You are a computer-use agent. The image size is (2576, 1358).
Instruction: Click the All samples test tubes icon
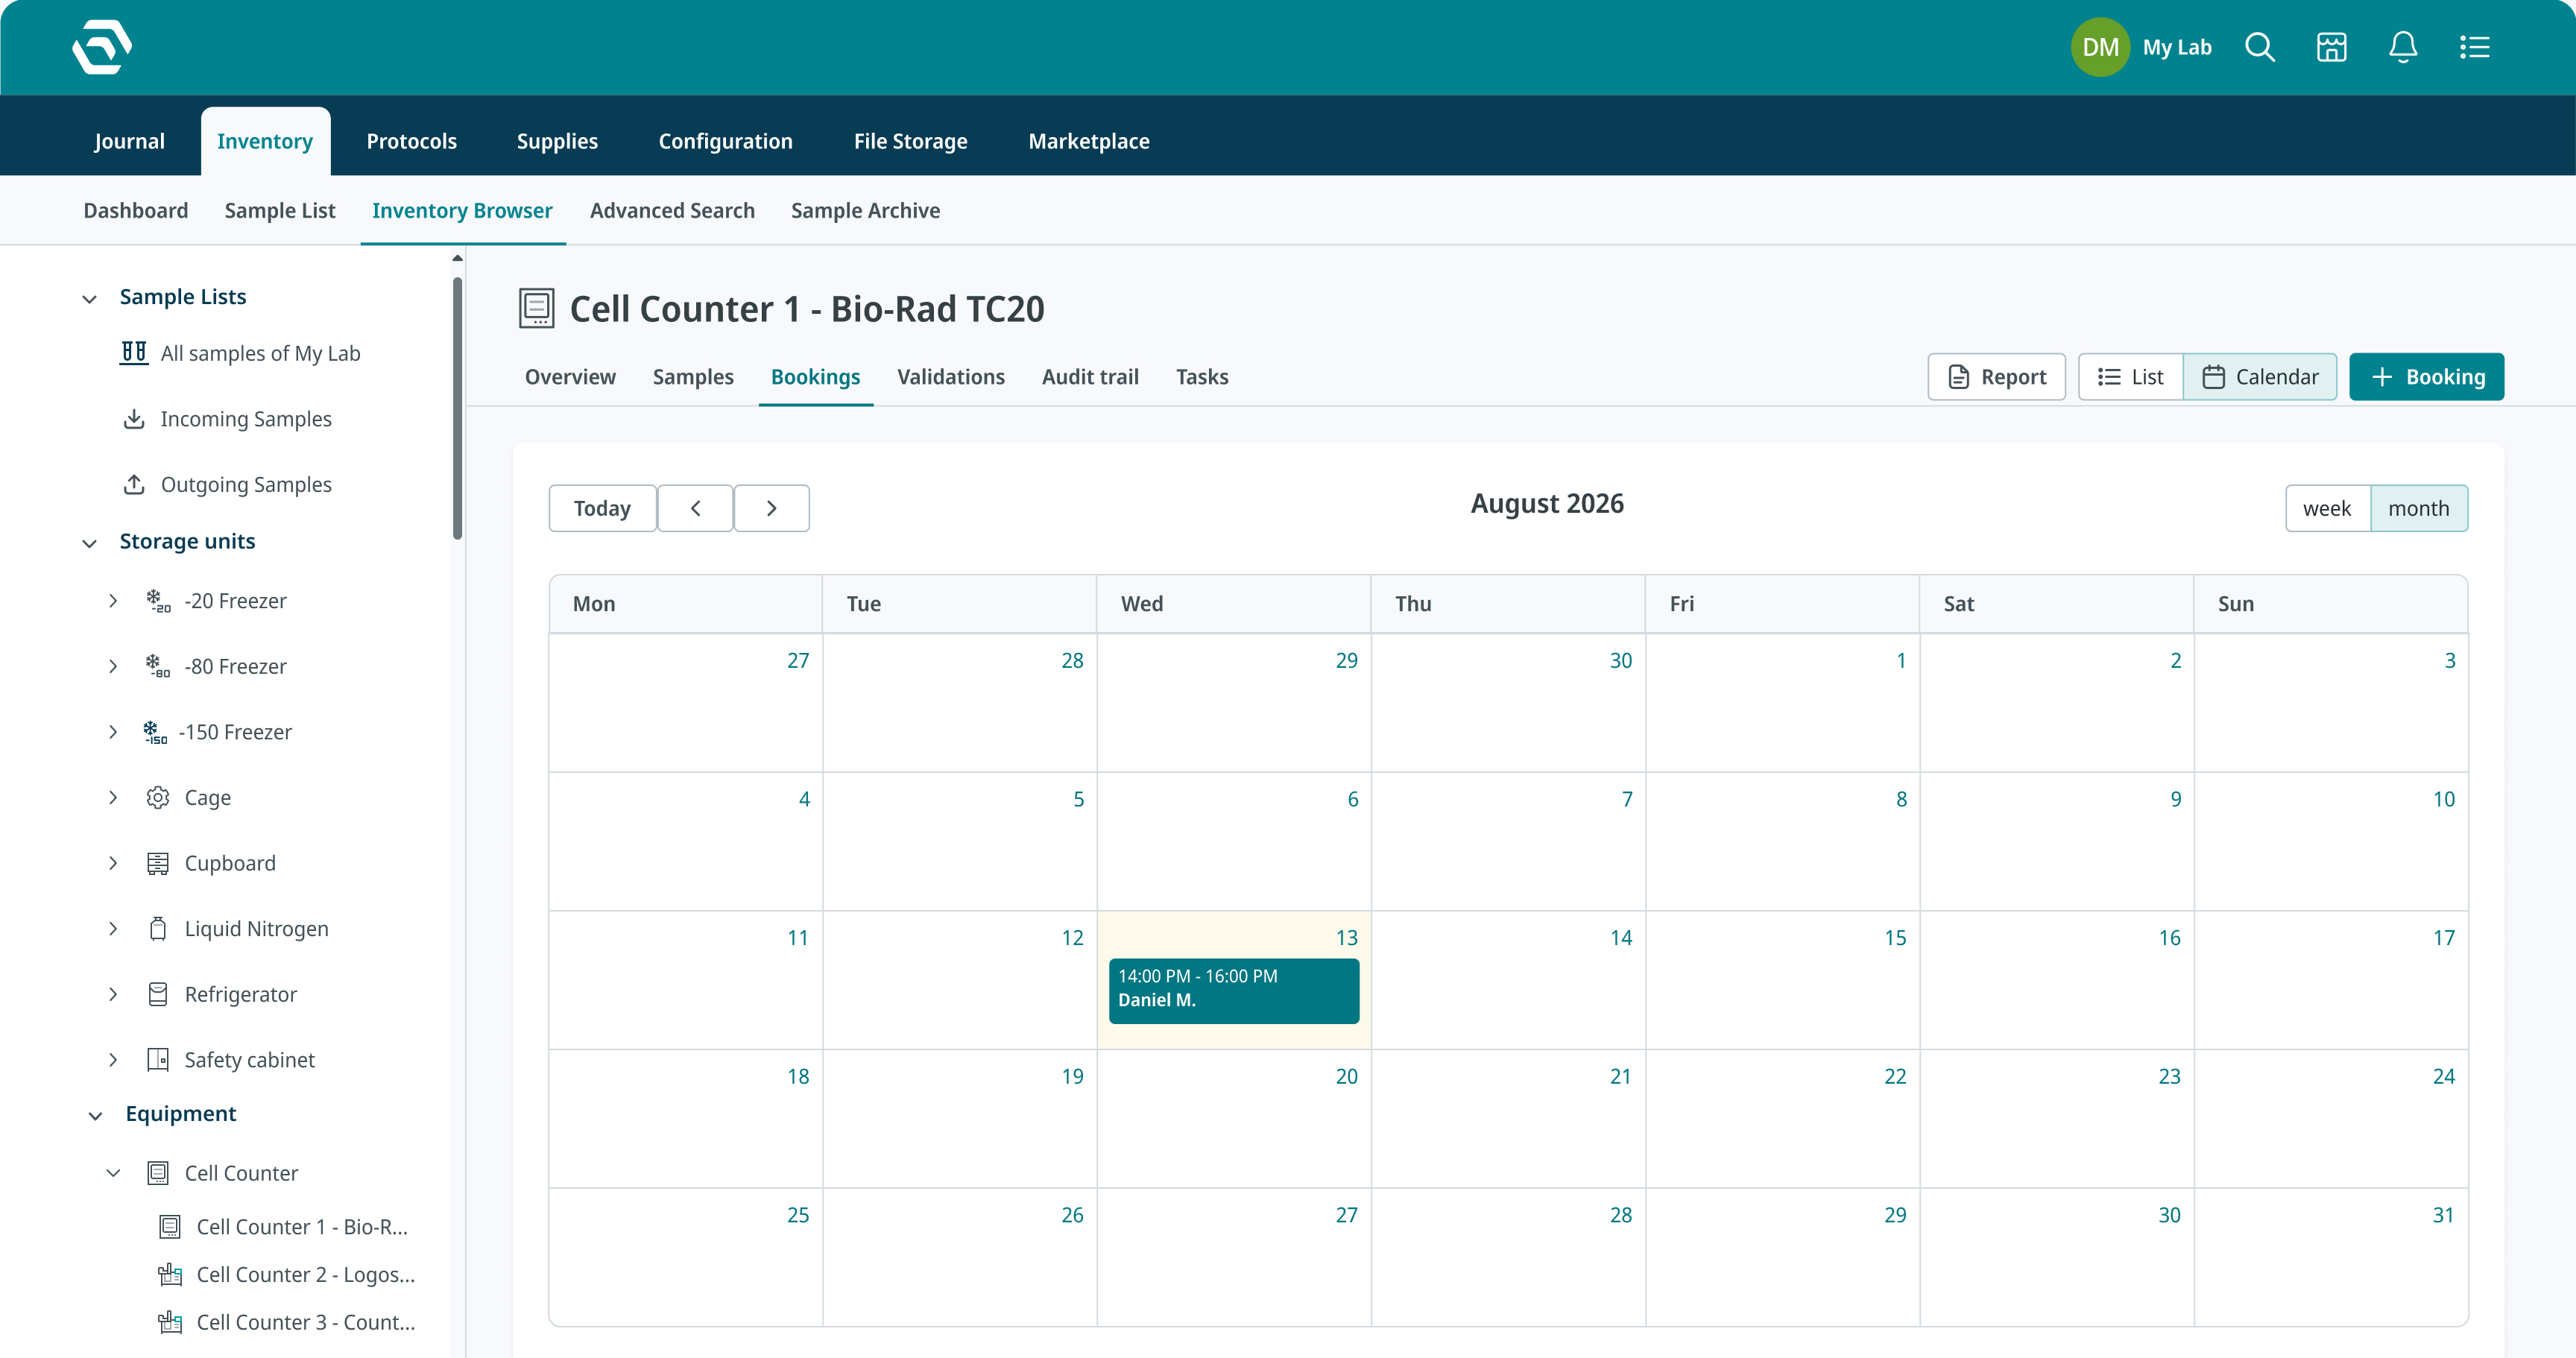[133, 353]
